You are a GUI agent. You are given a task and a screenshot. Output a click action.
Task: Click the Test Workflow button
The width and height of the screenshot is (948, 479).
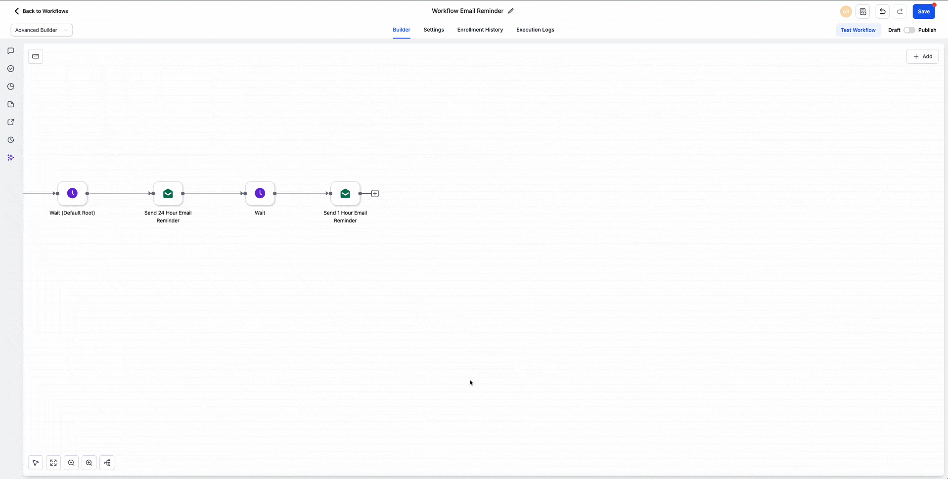[858, 30]
